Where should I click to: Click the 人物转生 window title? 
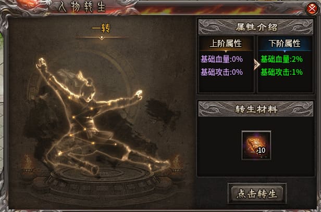(82, 7)
